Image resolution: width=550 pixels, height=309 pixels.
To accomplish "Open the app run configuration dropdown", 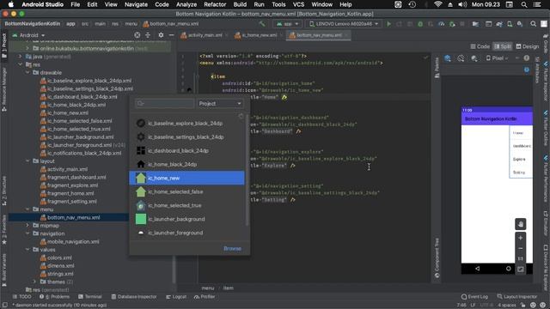I will 287,24.
